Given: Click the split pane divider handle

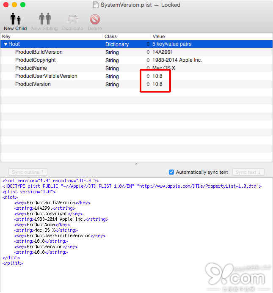Looking at the screenshot, I should [136, 164].
